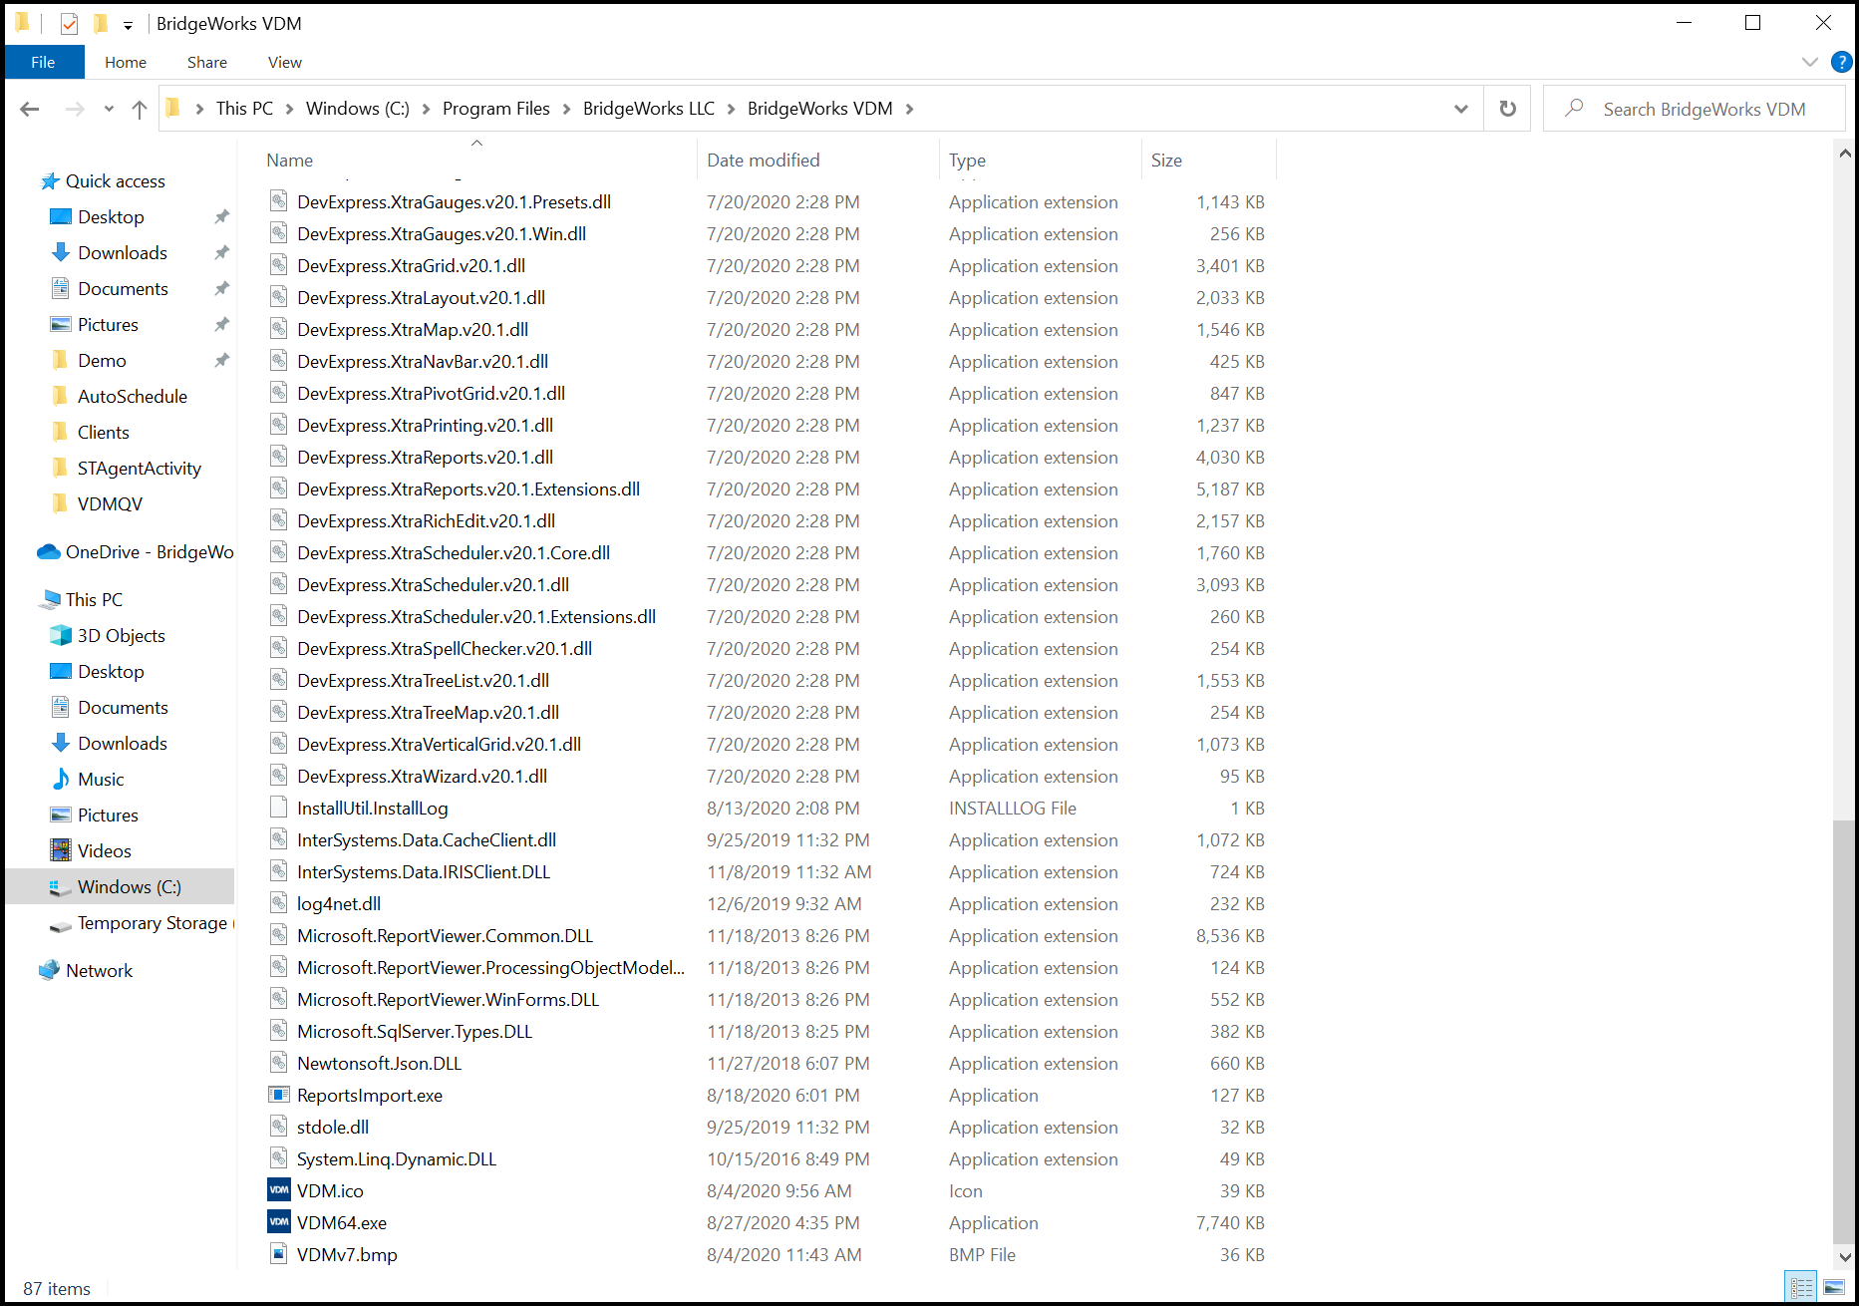Screen dimensions: 1859x1306
Task: Go up one folder level
Action: pyautogui.click(x=140, y=109)
